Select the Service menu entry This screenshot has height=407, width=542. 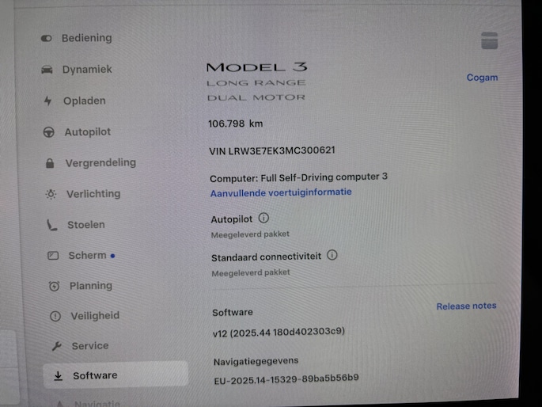click(90, 346)
